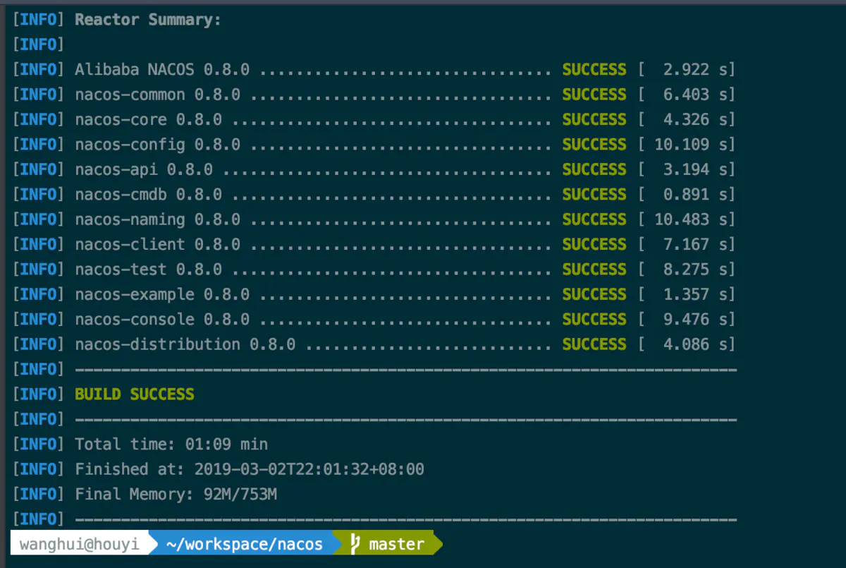Click 'nacos-config 0.8.0' module name
846x568 pixels.
[158, 145]
